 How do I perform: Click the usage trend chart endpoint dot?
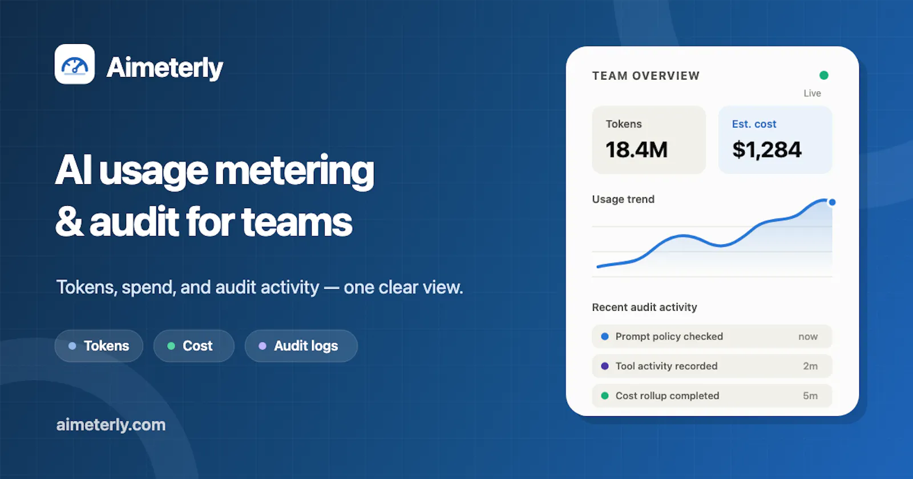(x=832, y=202)
